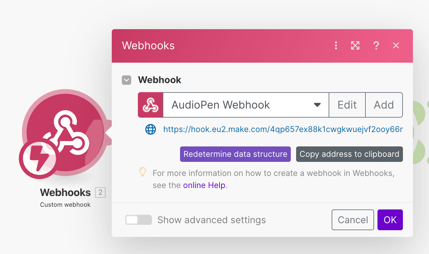Open the three-dot options menu in dialog header
The width and height of the screenshot is (429, 254).
(x=336, y=46)
